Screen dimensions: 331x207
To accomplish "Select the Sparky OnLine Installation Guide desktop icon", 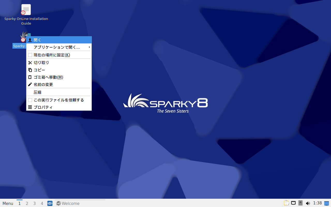I will tap(26, 15).
